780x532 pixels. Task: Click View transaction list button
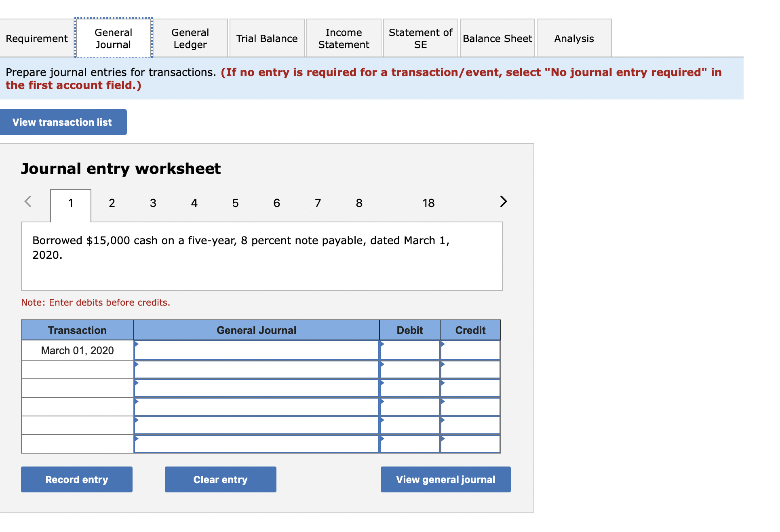pos(63,122)
